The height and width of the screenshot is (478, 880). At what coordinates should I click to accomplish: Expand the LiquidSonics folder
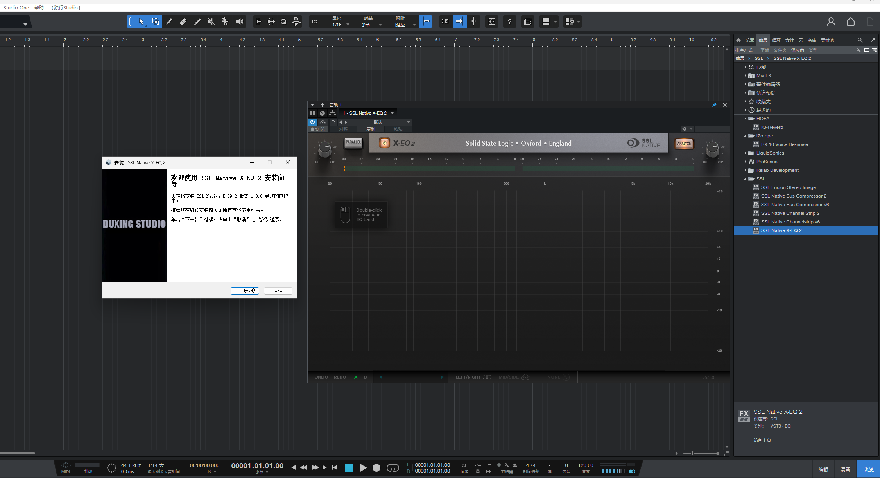(x=745, y=153)
